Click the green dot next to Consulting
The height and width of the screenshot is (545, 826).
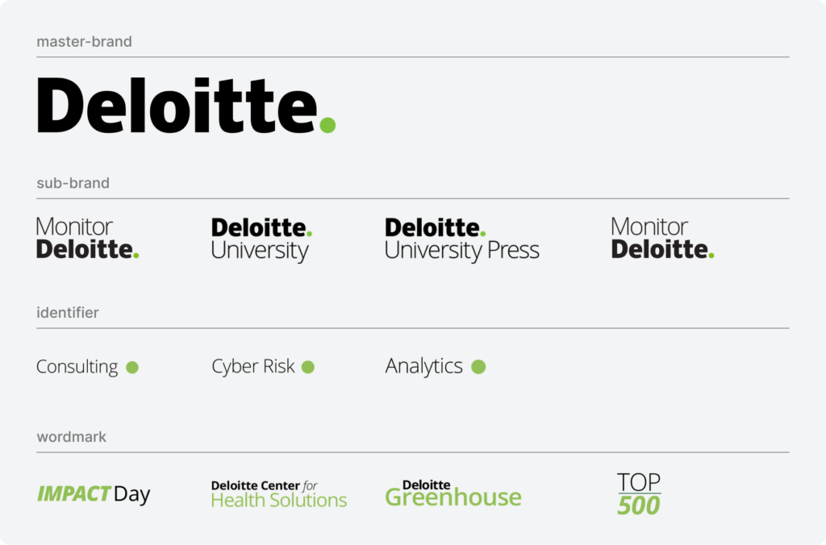132,367
